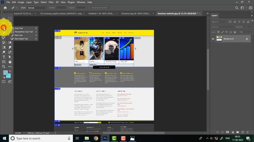The width and height of the screenshot is (254, 142).
Task: Select the Eraser tool
Action: pyautogui.click(x=10, y=43)
